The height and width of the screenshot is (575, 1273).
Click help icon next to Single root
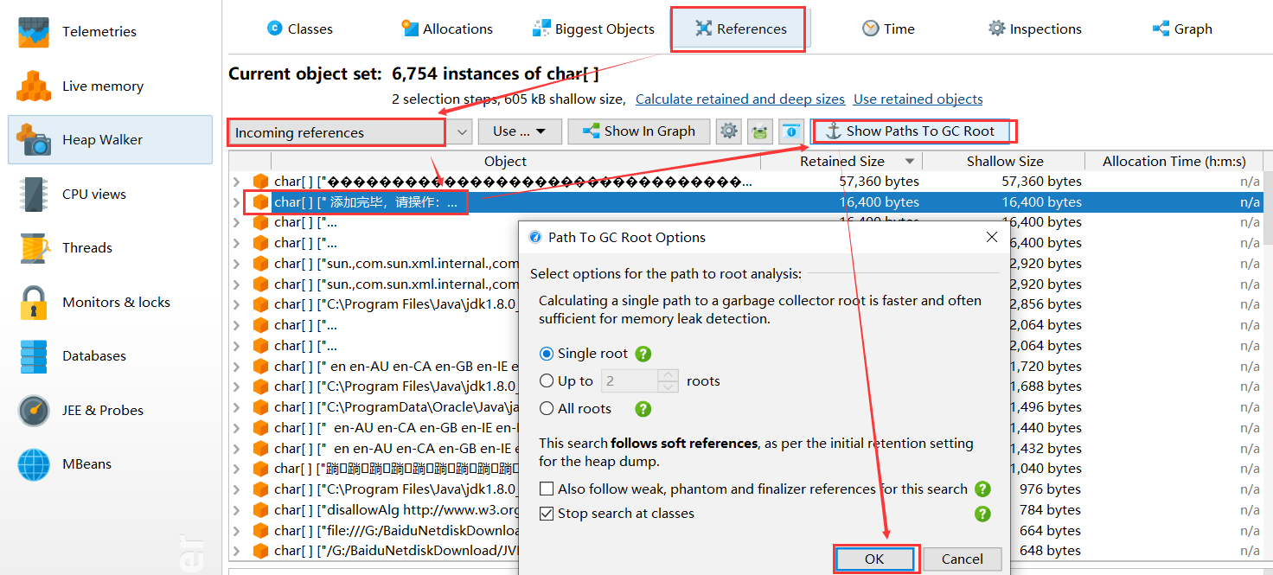tap(643, 354)
